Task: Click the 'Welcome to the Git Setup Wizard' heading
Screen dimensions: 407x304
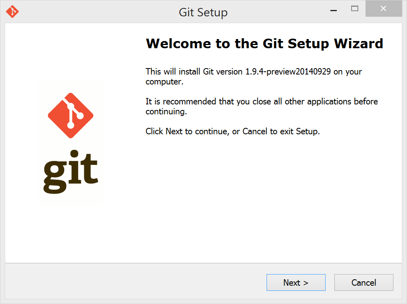Action: click(x=265, y=43)
